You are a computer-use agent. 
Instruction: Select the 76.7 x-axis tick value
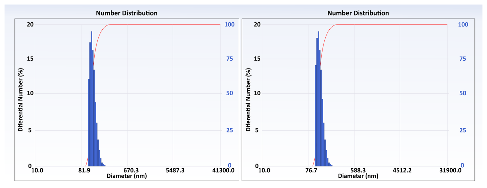311,171
